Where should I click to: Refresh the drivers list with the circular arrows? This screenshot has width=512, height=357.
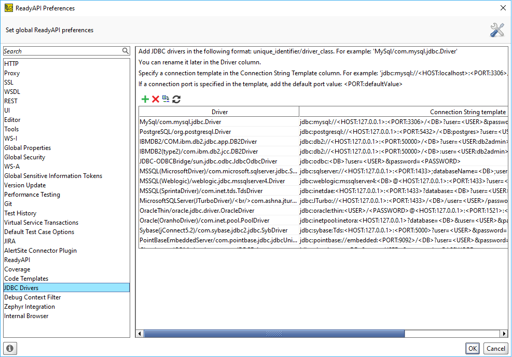pos(176,99)
